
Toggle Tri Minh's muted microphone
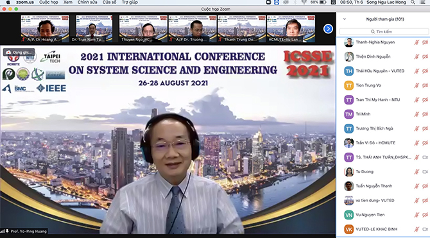click(417, 114)
